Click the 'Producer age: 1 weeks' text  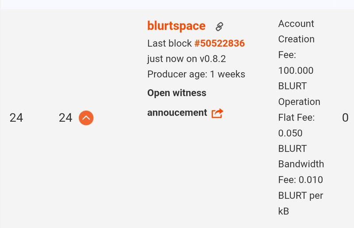click(196, 74)
